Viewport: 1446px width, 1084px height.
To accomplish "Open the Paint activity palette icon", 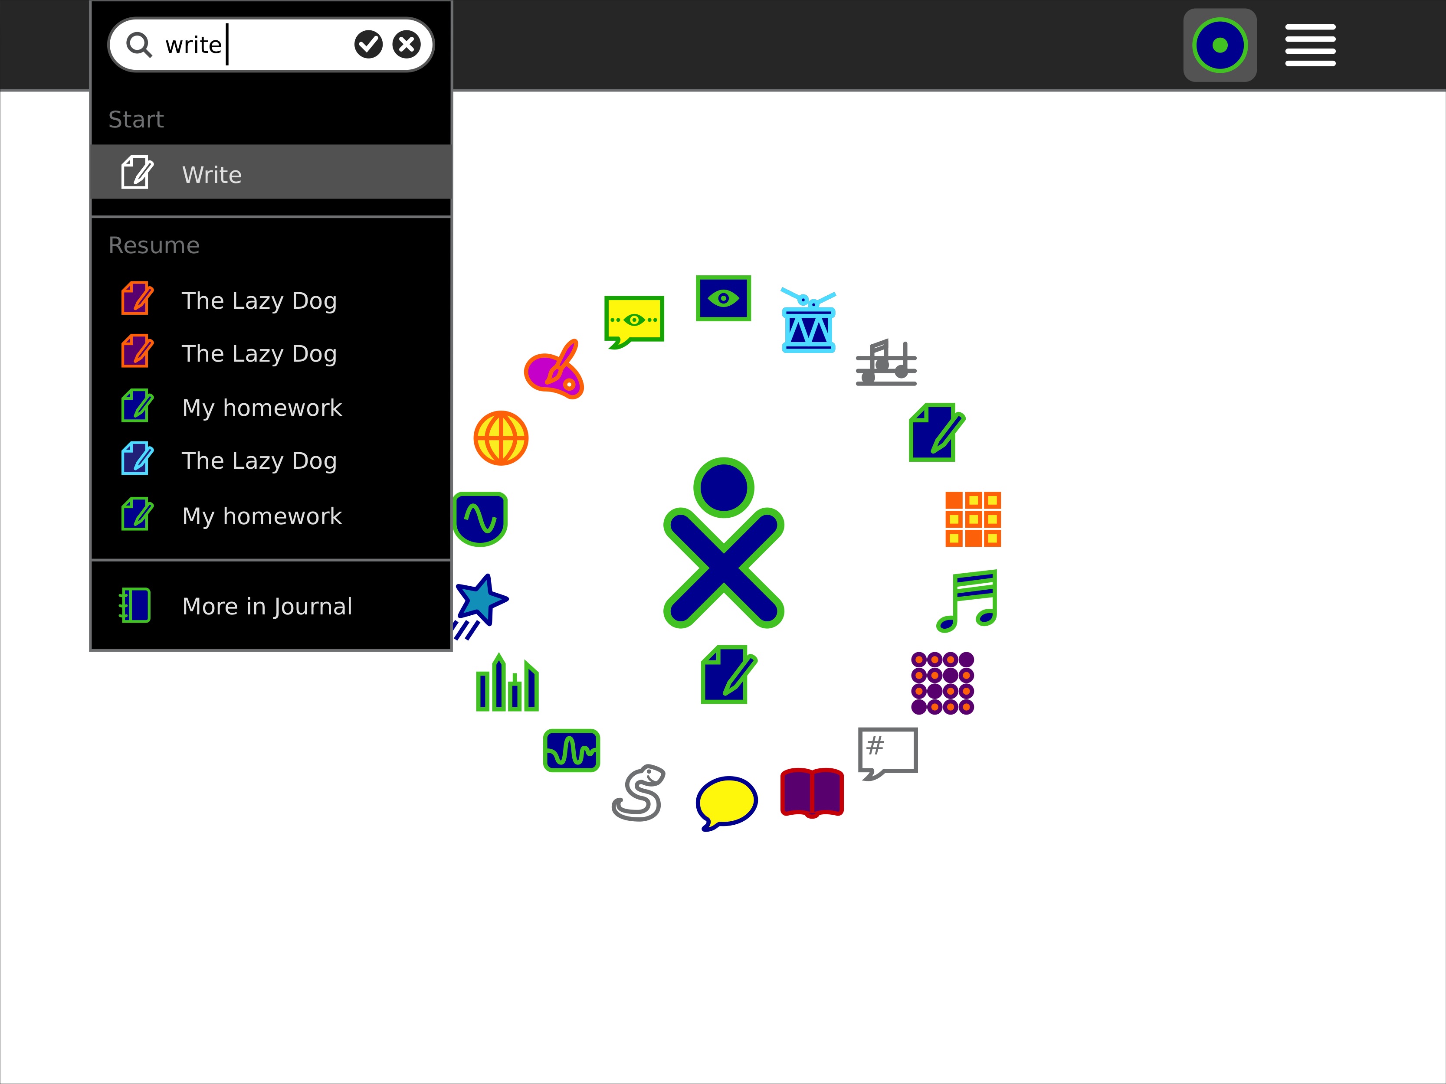I will [554, 369].
